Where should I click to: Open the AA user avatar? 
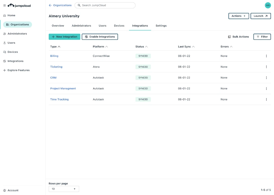coord(268,5)
